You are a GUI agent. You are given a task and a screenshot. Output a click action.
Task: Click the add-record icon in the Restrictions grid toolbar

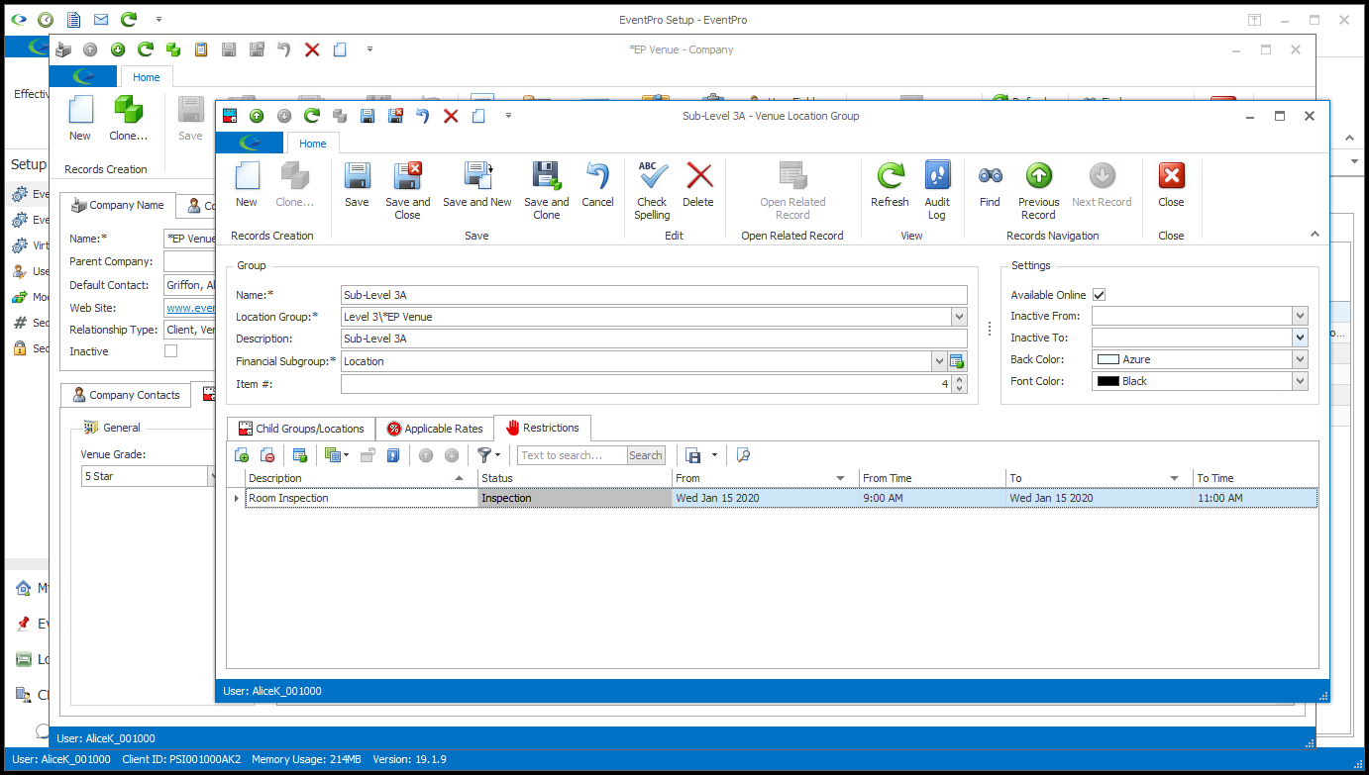pyautogui.click(x=242, y=455)
